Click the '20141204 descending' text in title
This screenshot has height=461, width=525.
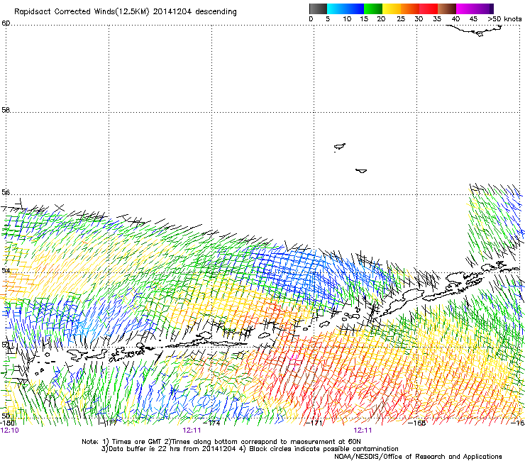pos(195,12)
